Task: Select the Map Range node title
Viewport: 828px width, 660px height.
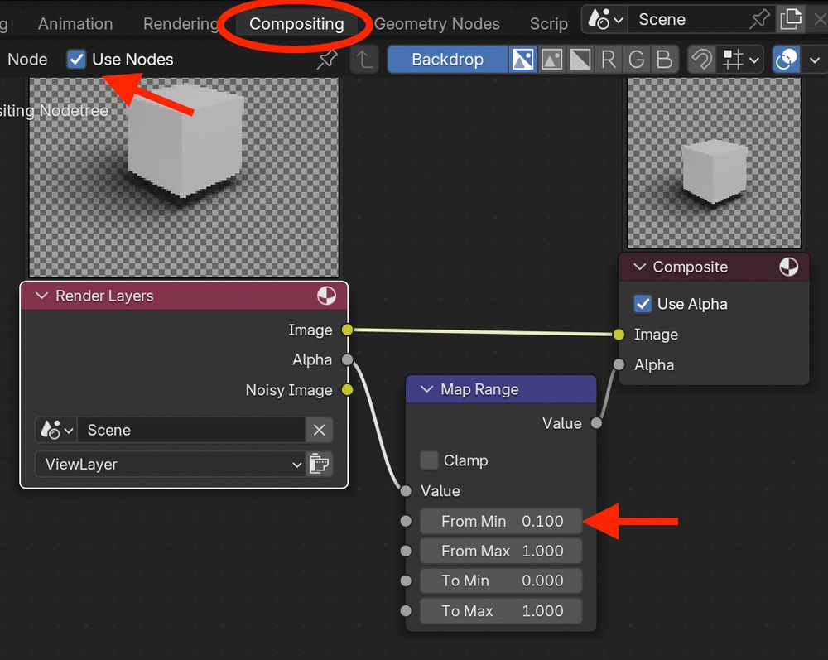Action: 479,389
